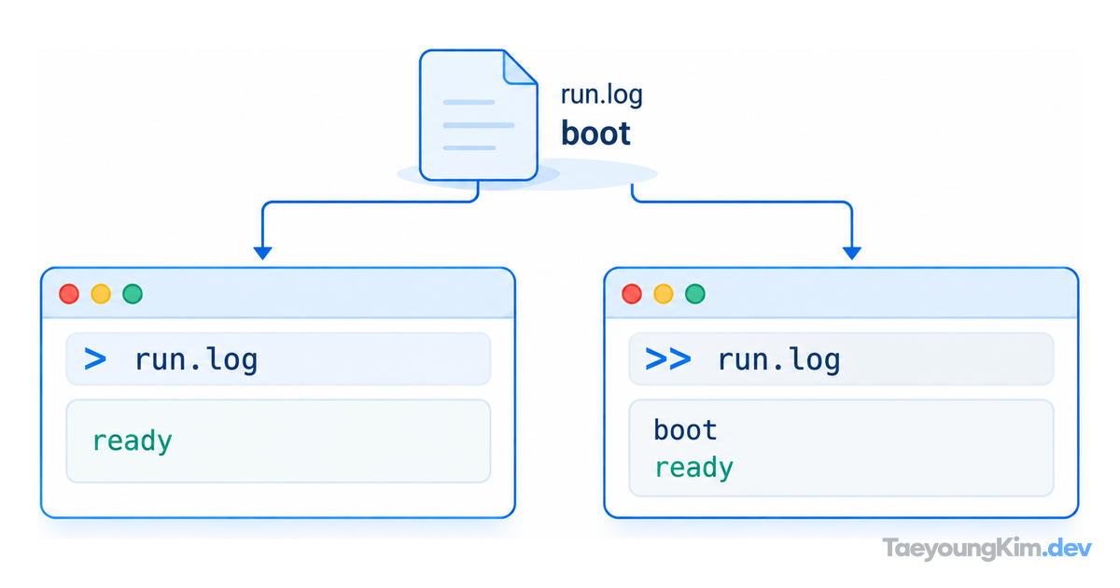Click the "run.log" label next to file icon
Viewport: 1120px width, 588px height.
click(602, 95)
